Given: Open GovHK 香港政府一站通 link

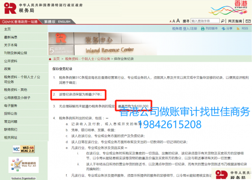Looking at the screenshot, I should (20, 22).
